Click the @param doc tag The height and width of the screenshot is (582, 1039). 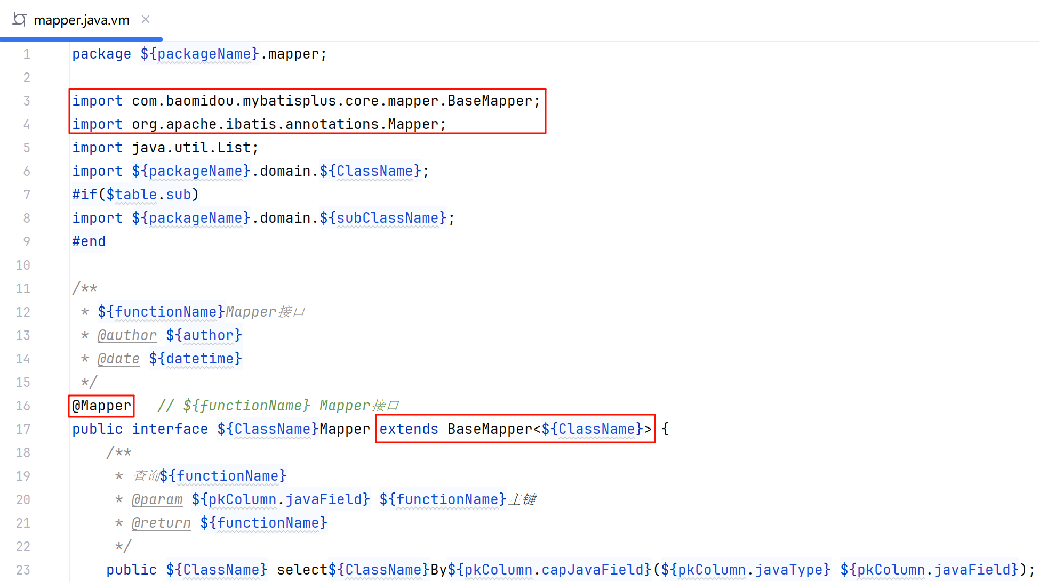(157, 500)
